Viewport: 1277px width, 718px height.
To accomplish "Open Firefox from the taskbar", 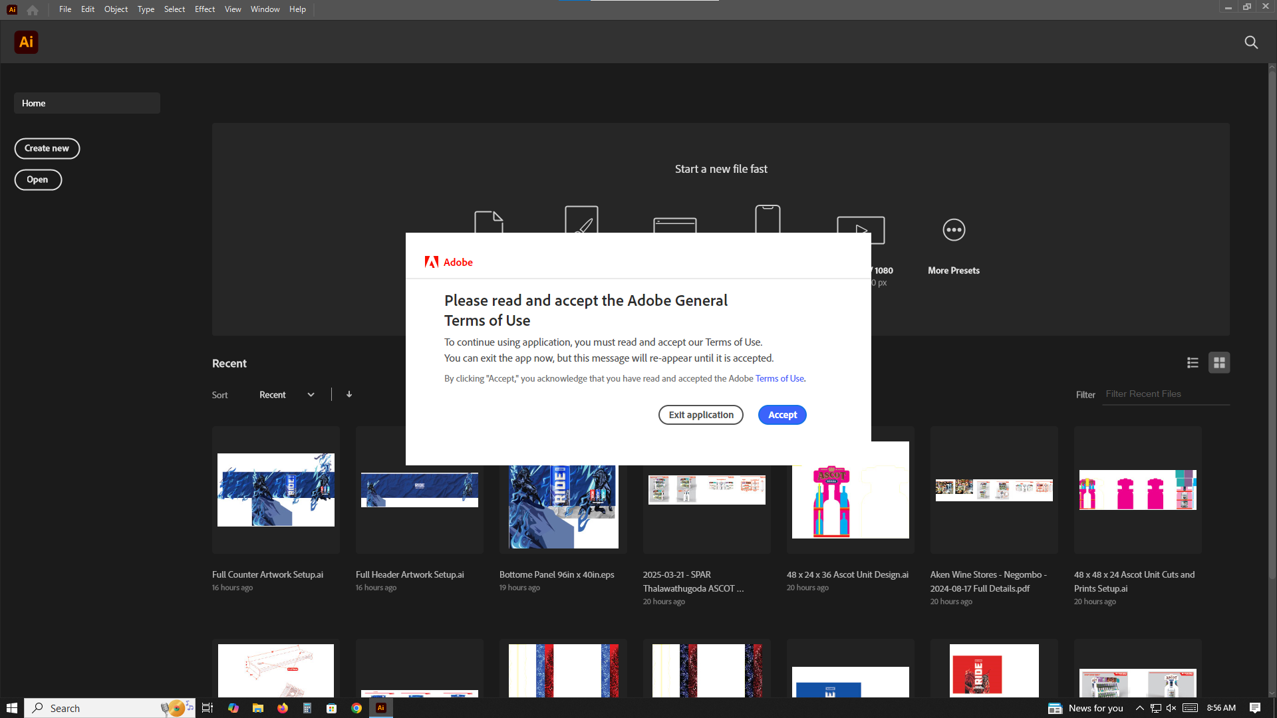I will [x=283, y=708].
